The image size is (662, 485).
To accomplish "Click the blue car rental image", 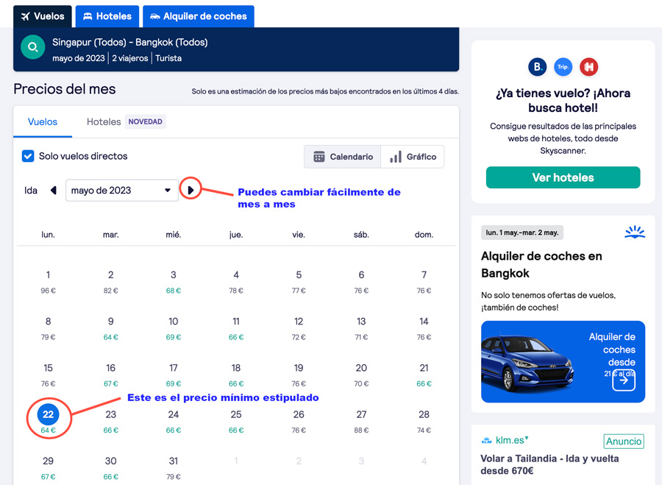I will point(563,361).
